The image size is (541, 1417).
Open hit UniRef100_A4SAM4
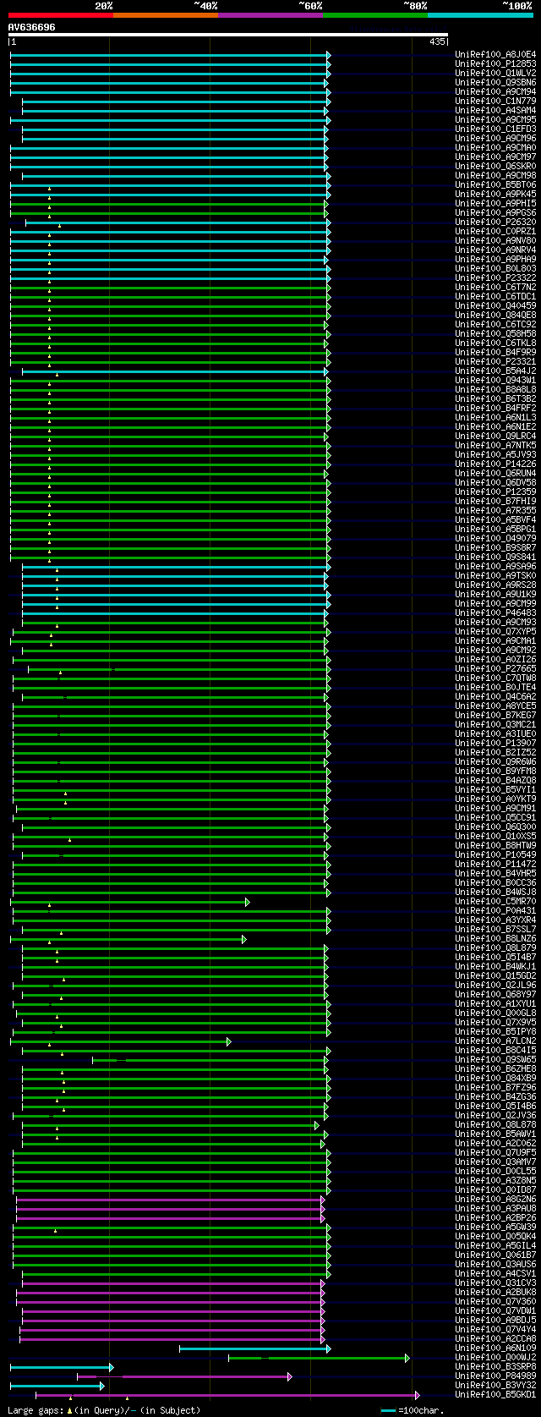pyautogui.click(x=495, y=110)
